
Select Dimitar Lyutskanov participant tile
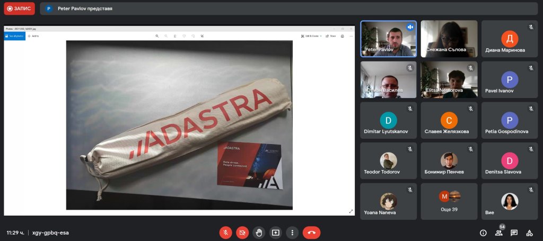click(x=388, y=120)
